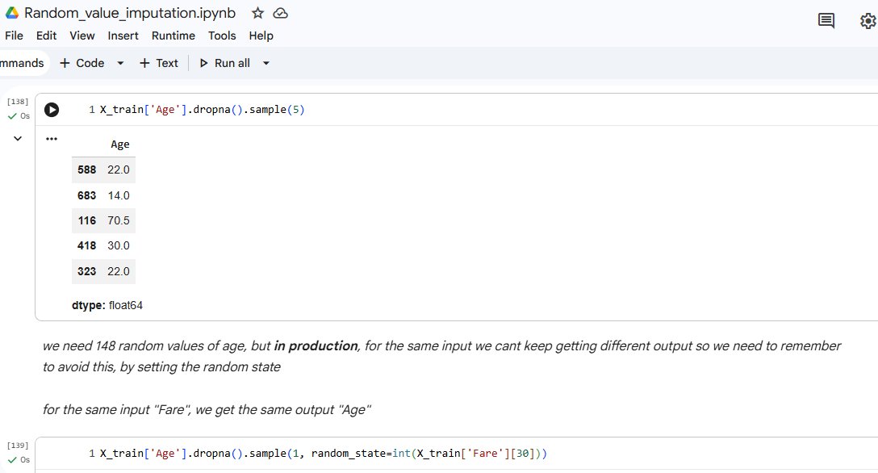
Task: Select row index 323
Action: pos(87,271)
